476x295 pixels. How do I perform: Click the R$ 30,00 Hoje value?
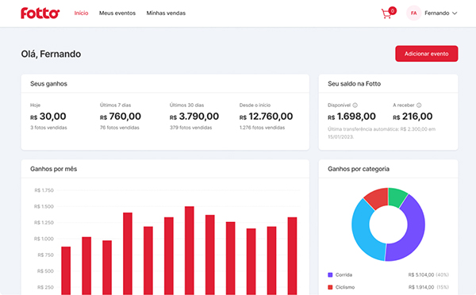tap(48, 117)
